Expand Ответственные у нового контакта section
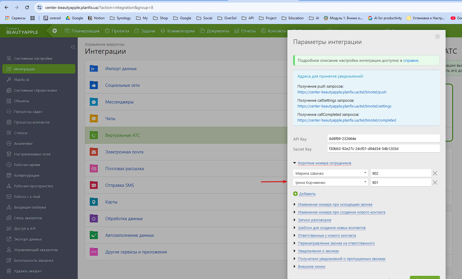Viewport: 462px width, 279px height. coord(327,236)
